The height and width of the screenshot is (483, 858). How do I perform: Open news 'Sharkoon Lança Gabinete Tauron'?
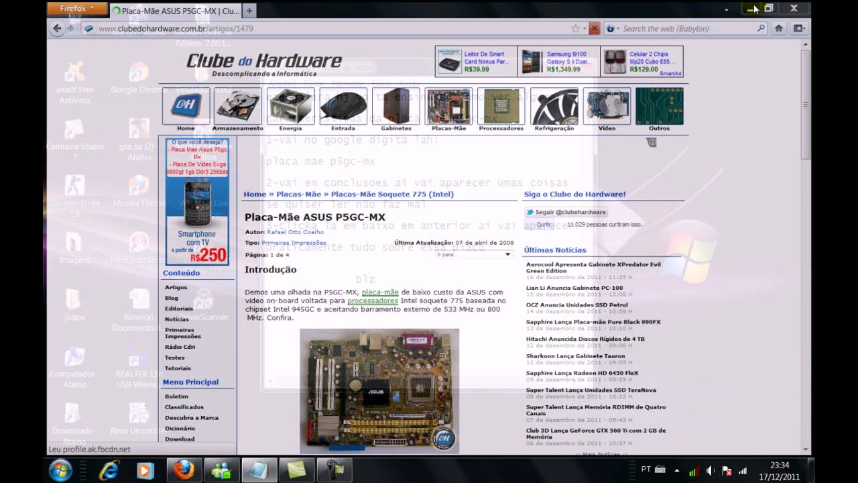point(576,356)
